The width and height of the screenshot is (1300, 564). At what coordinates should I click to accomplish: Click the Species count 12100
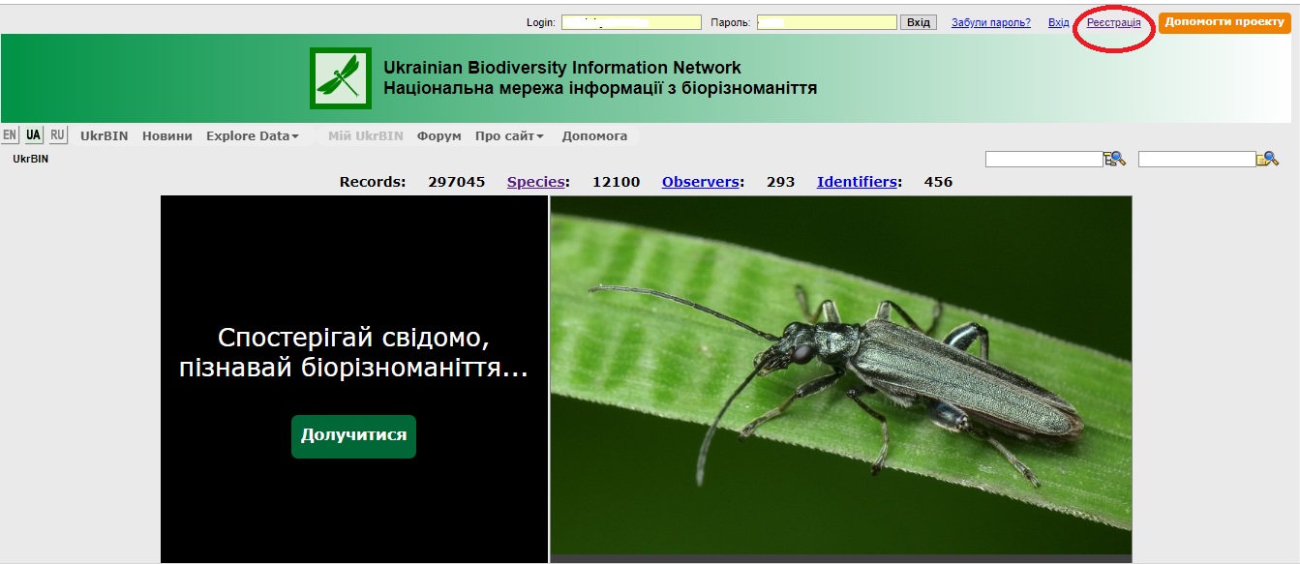click(x=616, y=182)
